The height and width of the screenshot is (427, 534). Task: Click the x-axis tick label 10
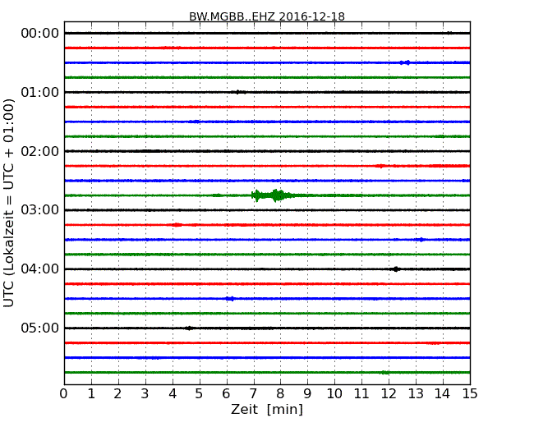click(334, 394)
